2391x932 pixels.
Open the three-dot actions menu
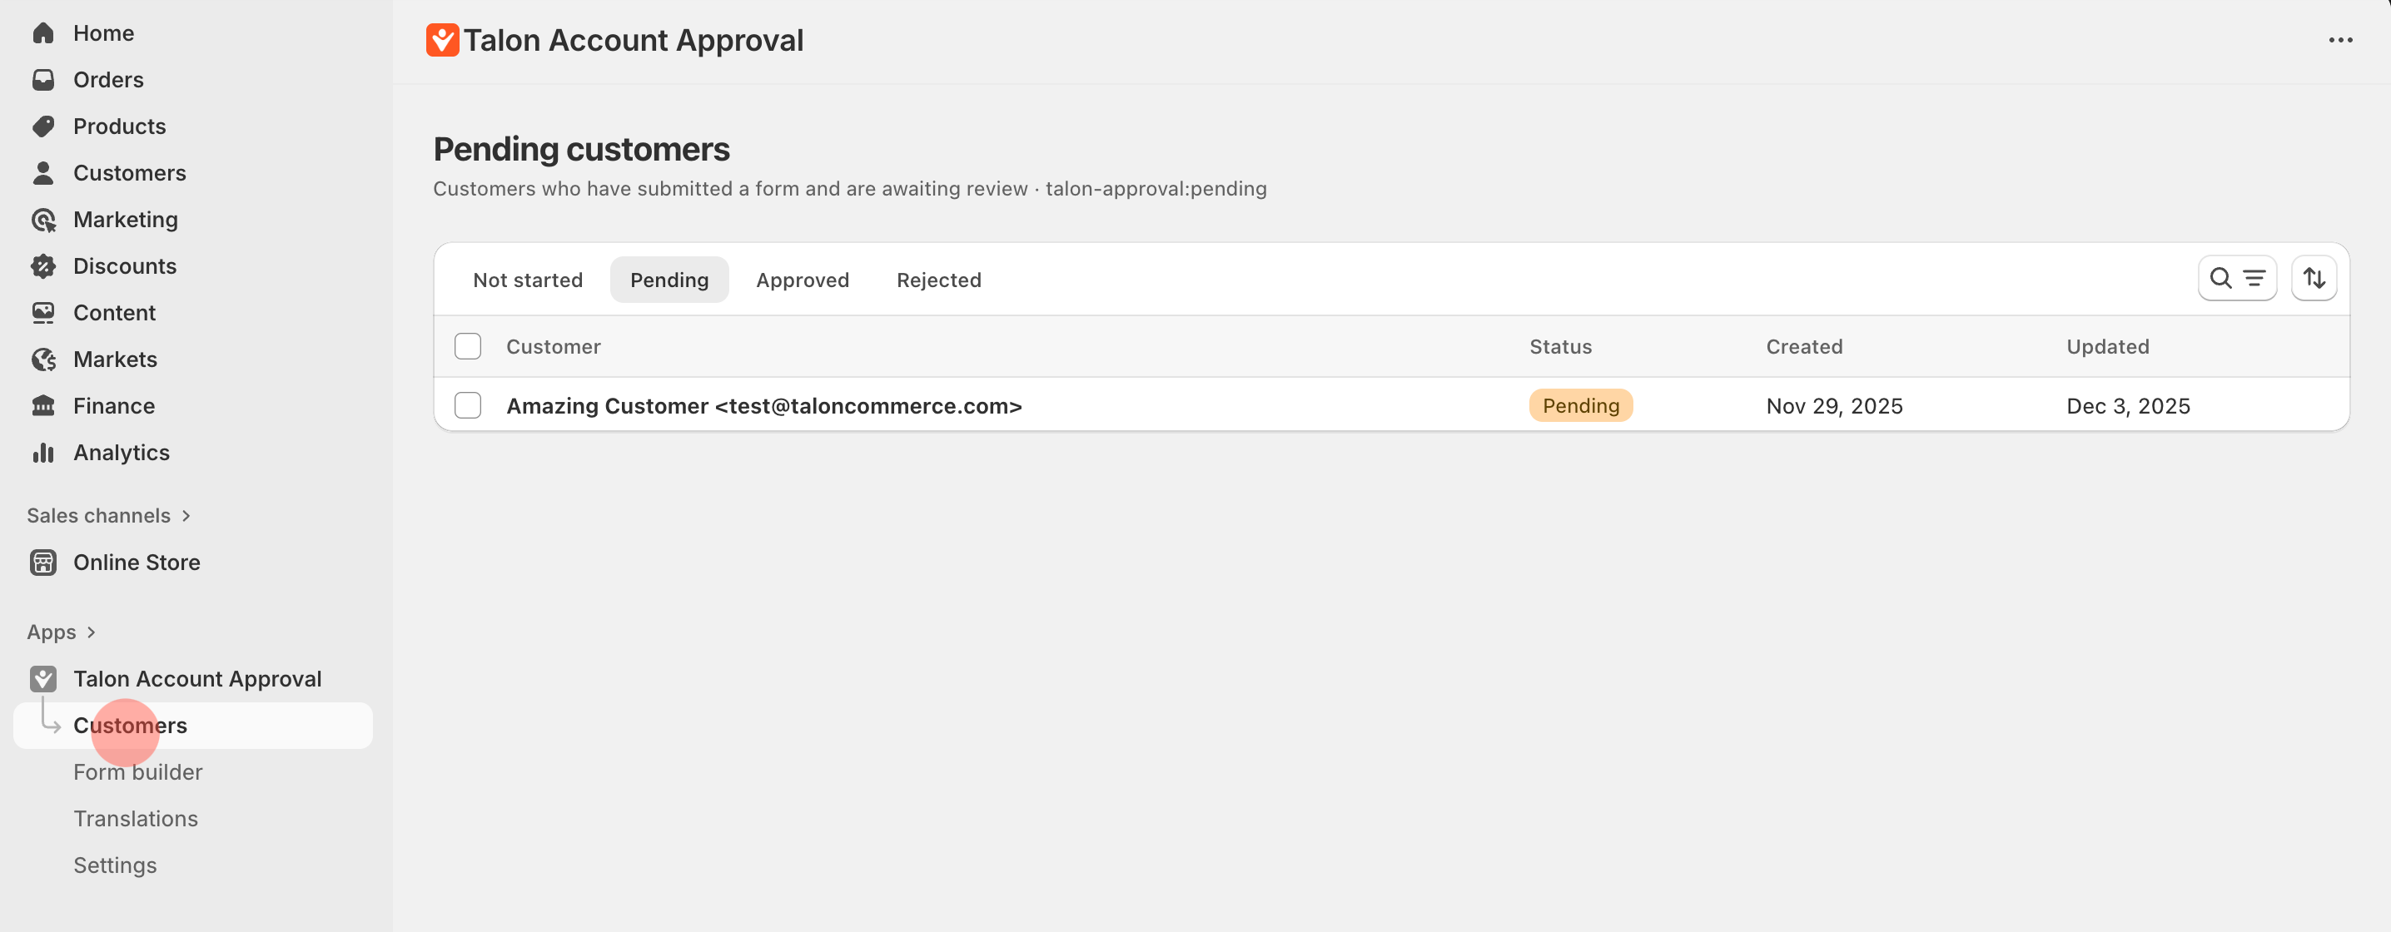click(2341, 40)
